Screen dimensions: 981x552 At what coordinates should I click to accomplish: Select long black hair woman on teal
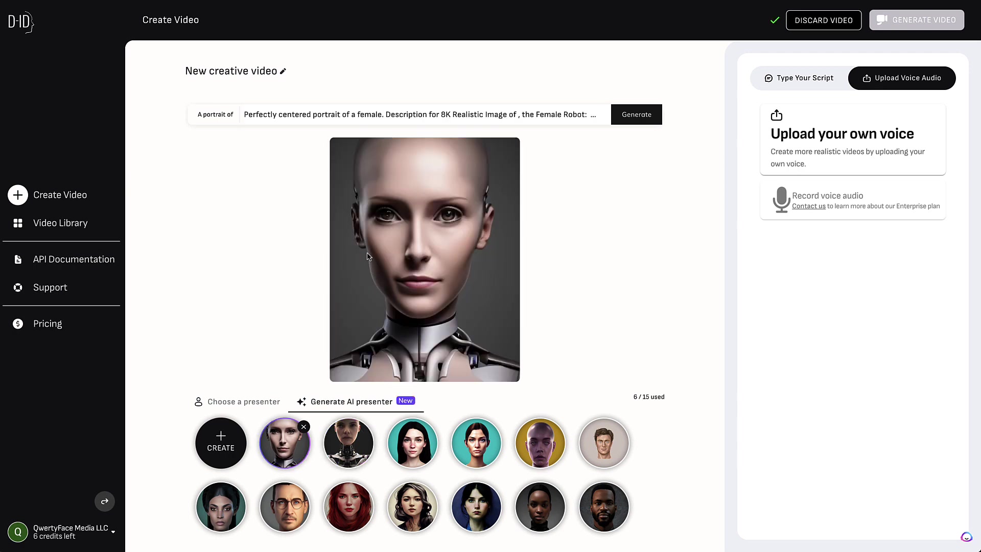tap(412, 443)
